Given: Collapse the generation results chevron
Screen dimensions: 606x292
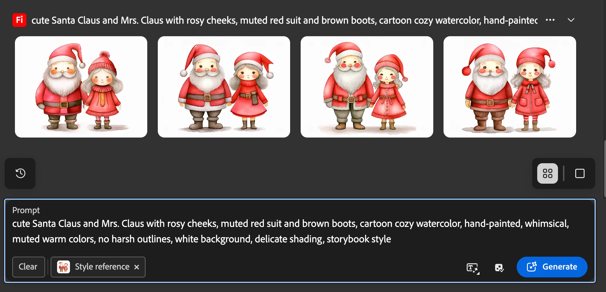Looking at the screenshot, I should point(571,20).
